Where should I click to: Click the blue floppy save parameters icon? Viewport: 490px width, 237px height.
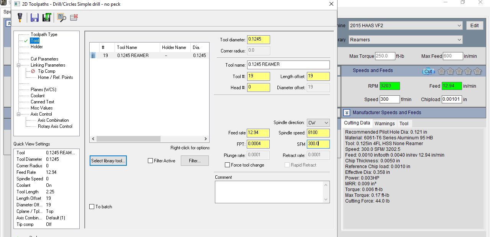tap(34, 17)
